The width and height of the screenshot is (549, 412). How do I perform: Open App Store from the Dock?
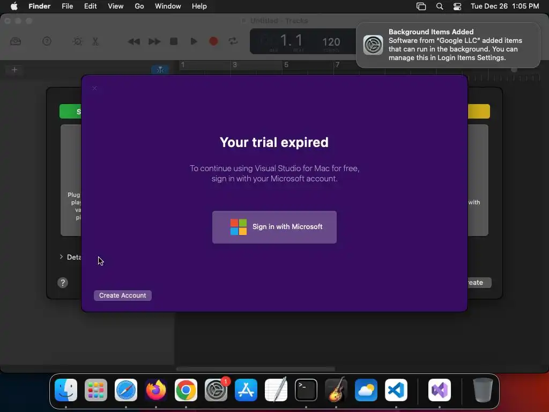click(x=246, y=390)
